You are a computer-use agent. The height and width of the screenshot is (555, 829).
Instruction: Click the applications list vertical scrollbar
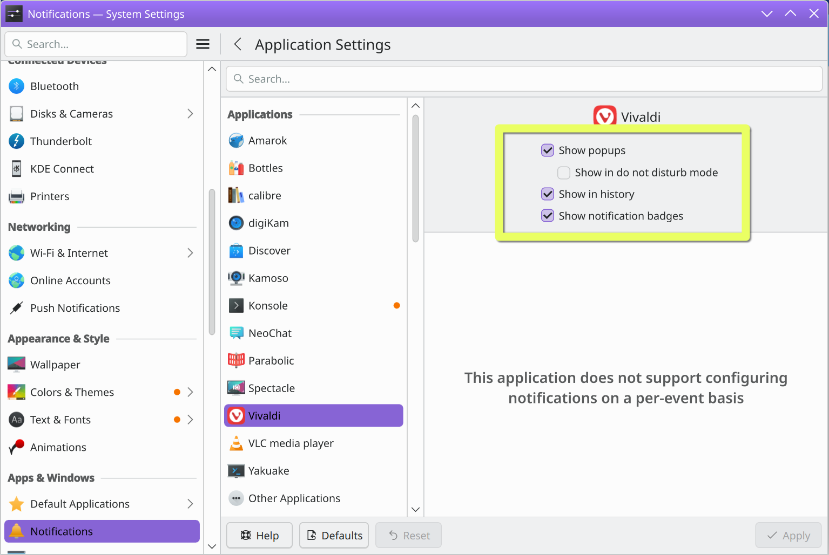415,178
